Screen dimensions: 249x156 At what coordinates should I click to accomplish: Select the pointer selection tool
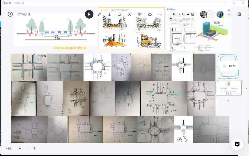[x=89, y=14]
